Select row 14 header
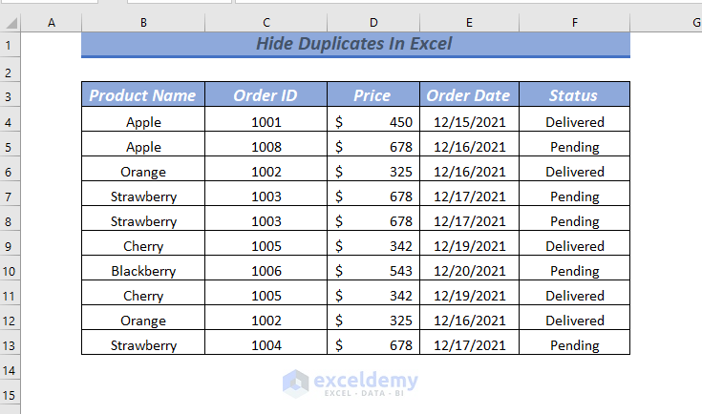This screenshot has height=414, width=702. (11, 370)
